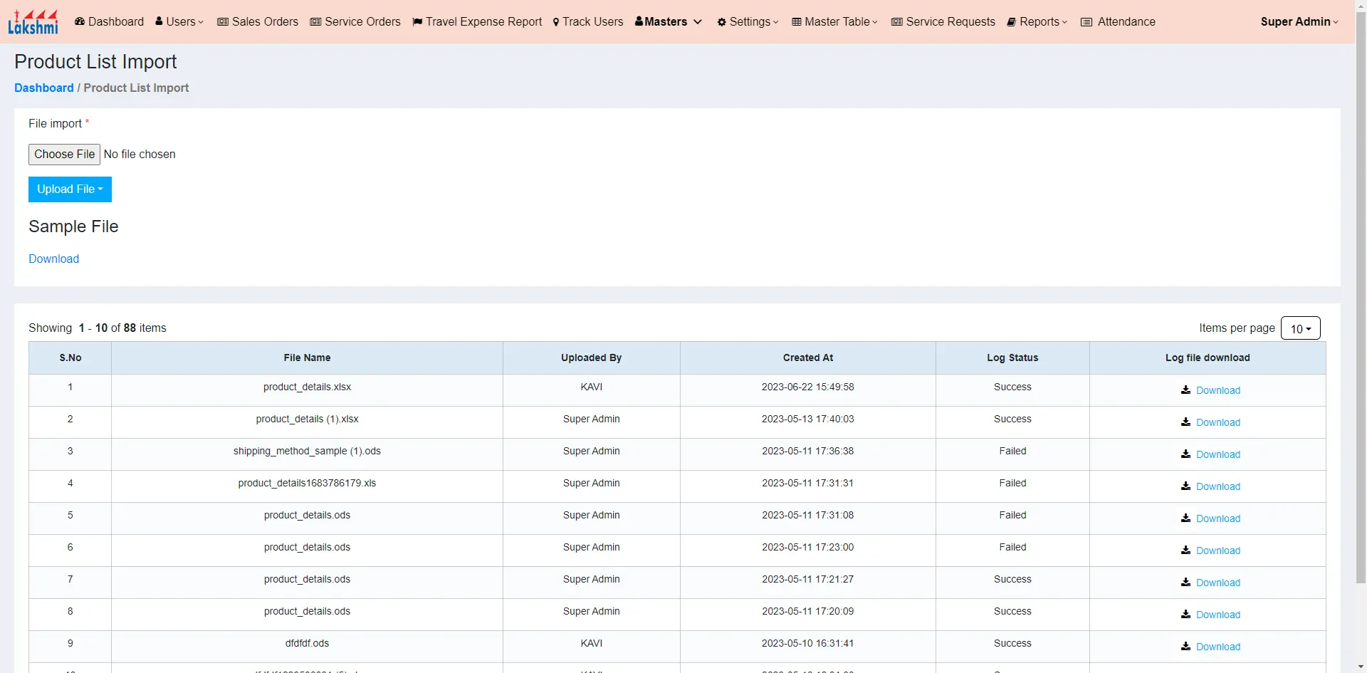Click the Dashboard gauge icon in navbar

click(80, 22)
